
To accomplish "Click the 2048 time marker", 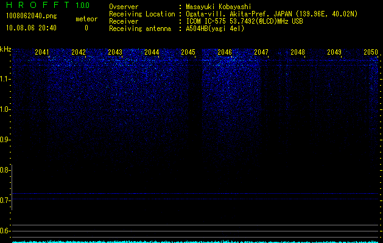I will [298, 52].
